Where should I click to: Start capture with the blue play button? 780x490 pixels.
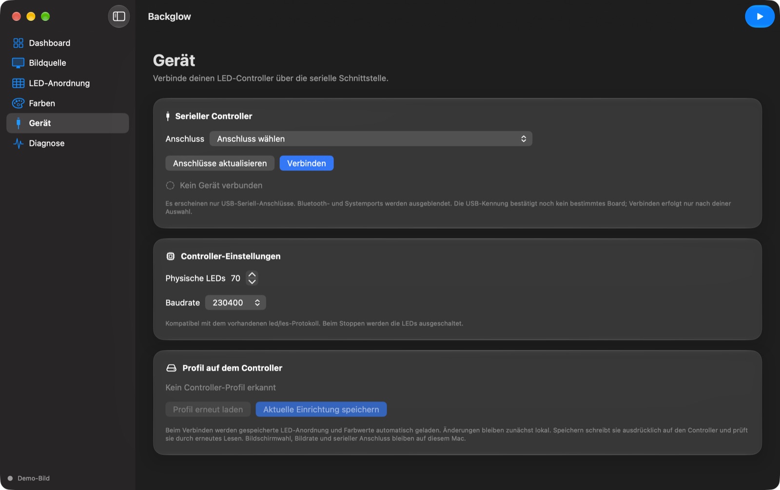click(x=760, y=17)
